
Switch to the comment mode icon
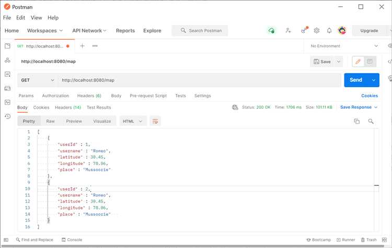tap(370, 62)
